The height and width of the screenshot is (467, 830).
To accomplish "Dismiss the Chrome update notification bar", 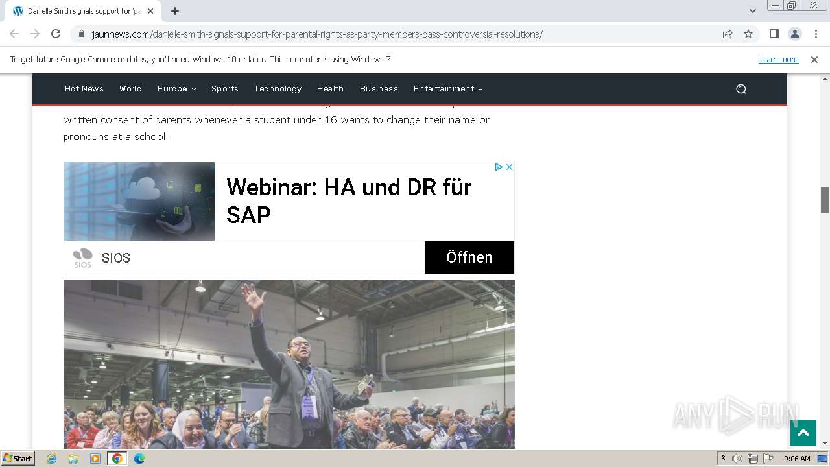I will [x=814, y=59].
